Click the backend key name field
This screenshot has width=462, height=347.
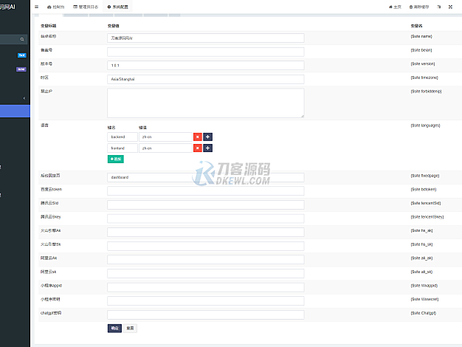pyautogui.click(x=123, y=137)
